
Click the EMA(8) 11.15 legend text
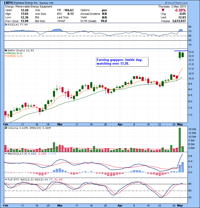(x=15, y=56)
